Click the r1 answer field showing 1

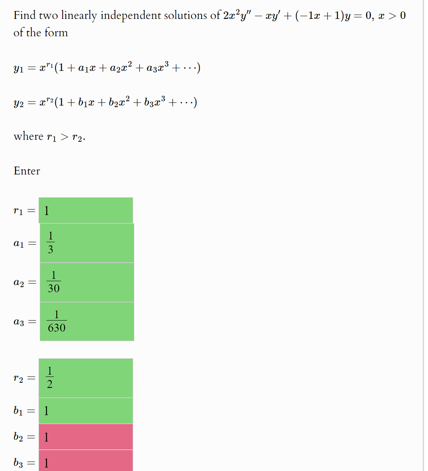coord(86,210)
